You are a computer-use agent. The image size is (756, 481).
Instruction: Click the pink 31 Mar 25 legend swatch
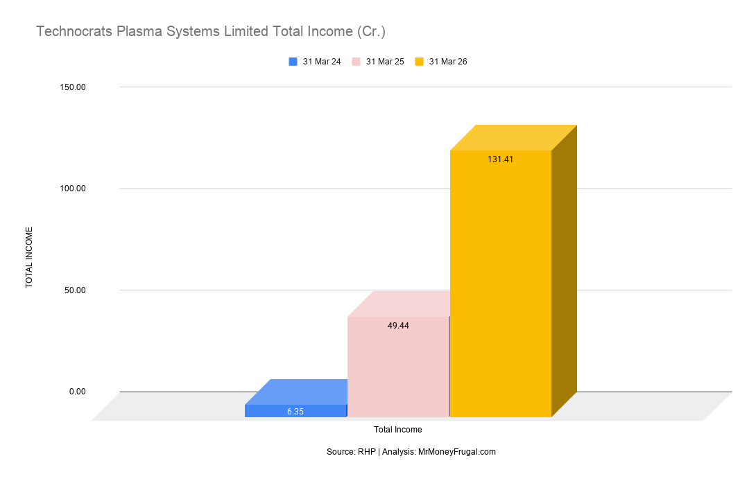tap(356, 62)
